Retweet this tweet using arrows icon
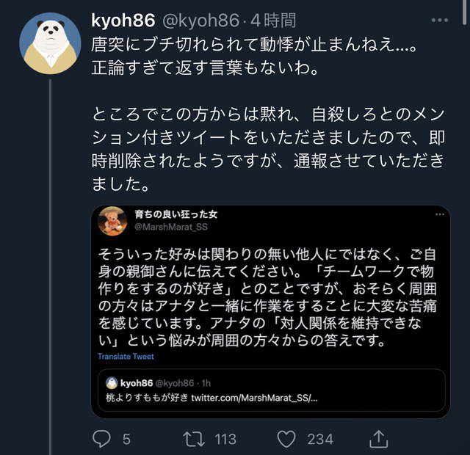The width and height of the screenshot is (470, 455). coord(194,439)
